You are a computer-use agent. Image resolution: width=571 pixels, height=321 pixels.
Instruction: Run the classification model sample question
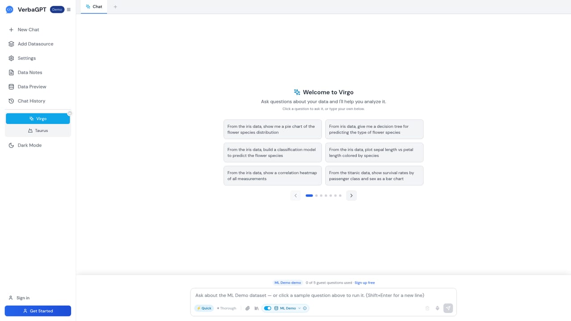(x=273, y=152)
